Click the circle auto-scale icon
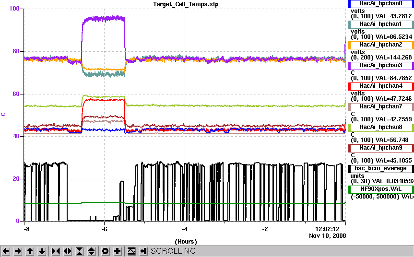This screenshot has height=257, width=414. coord(106,251)
